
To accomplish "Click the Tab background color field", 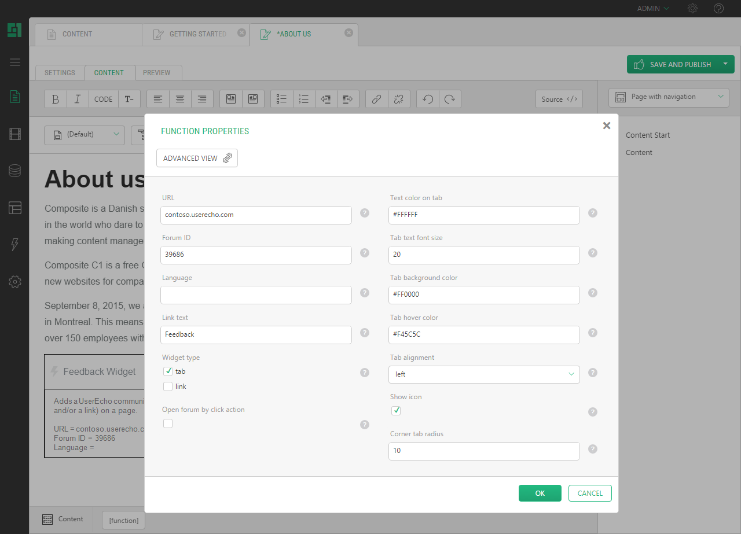I will (x=484, y=294).
